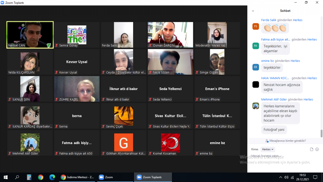Click the chat panel vertical scrollbar
This screenshot has height=182, width=323.
tap(321, 133)
